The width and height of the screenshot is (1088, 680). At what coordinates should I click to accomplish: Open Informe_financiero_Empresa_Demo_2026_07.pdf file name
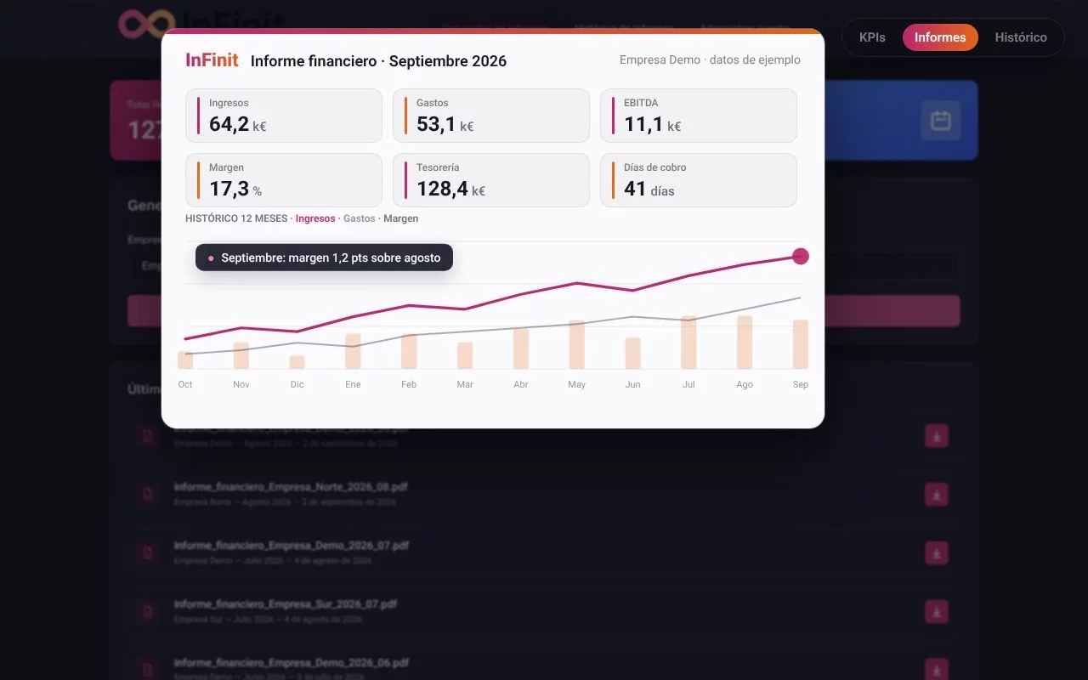click(291, 546)
